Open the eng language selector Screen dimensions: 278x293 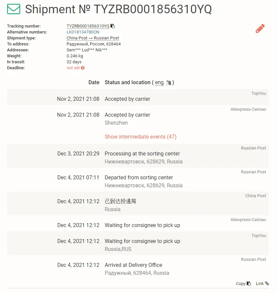pos(159,83)
